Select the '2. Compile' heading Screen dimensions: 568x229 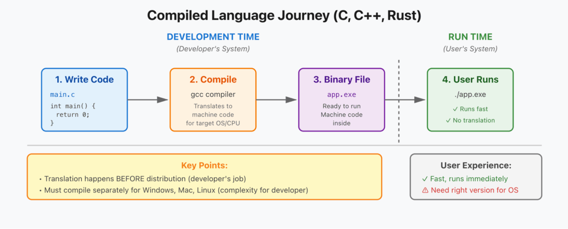(x=213, y=80)
